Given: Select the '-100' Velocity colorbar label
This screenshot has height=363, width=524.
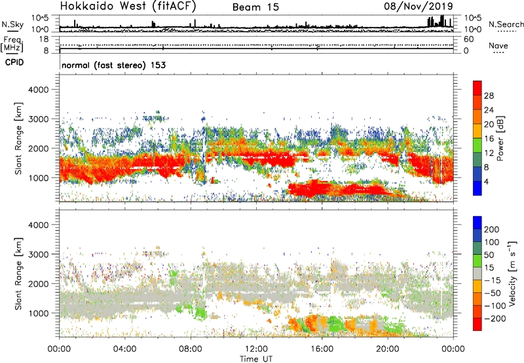Looking at the screenshot, I should [495, 305].
